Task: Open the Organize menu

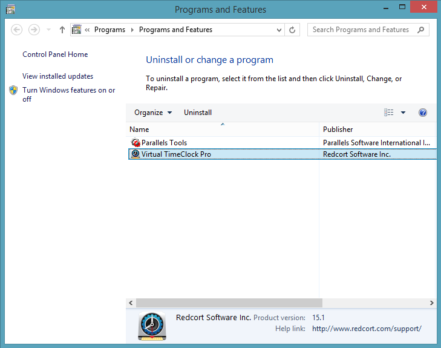Action: coord(153,113)
